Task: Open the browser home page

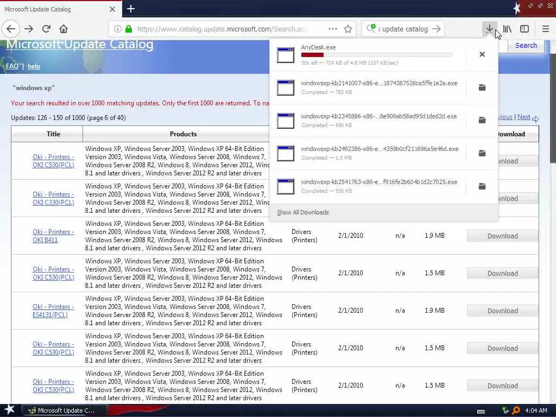Action: coord(64,29)
